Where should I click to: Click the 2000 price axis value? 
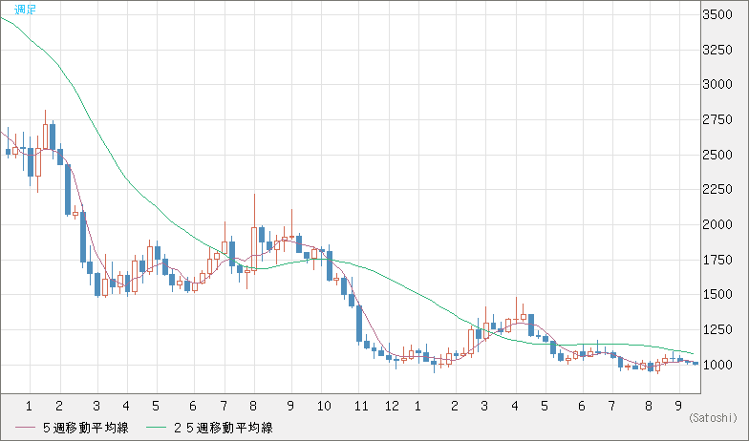(717, 224)
